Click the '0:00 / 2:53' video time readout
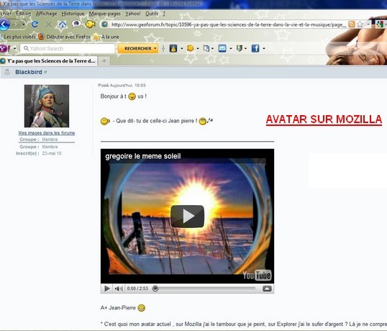This screenshot has height=331, width=387. click(137, 289)
